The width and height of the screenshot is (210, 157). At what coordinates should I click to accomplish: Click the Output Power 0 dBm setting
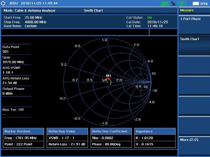click(x=16, y=91)
